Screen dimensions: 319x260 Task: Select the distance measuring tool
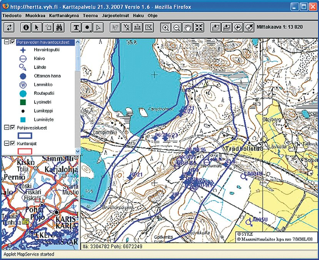(x=137, y=27)
